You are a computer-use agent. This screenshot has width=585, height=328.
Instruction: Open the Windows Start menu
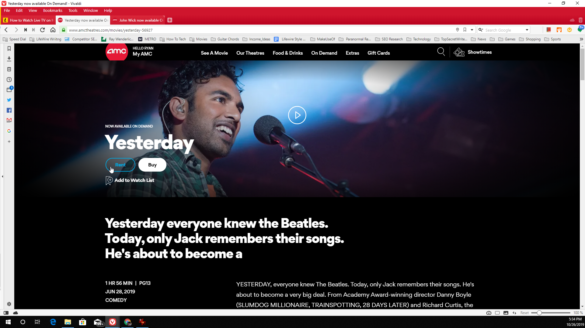pyautogui.click(x=8, y=322)
